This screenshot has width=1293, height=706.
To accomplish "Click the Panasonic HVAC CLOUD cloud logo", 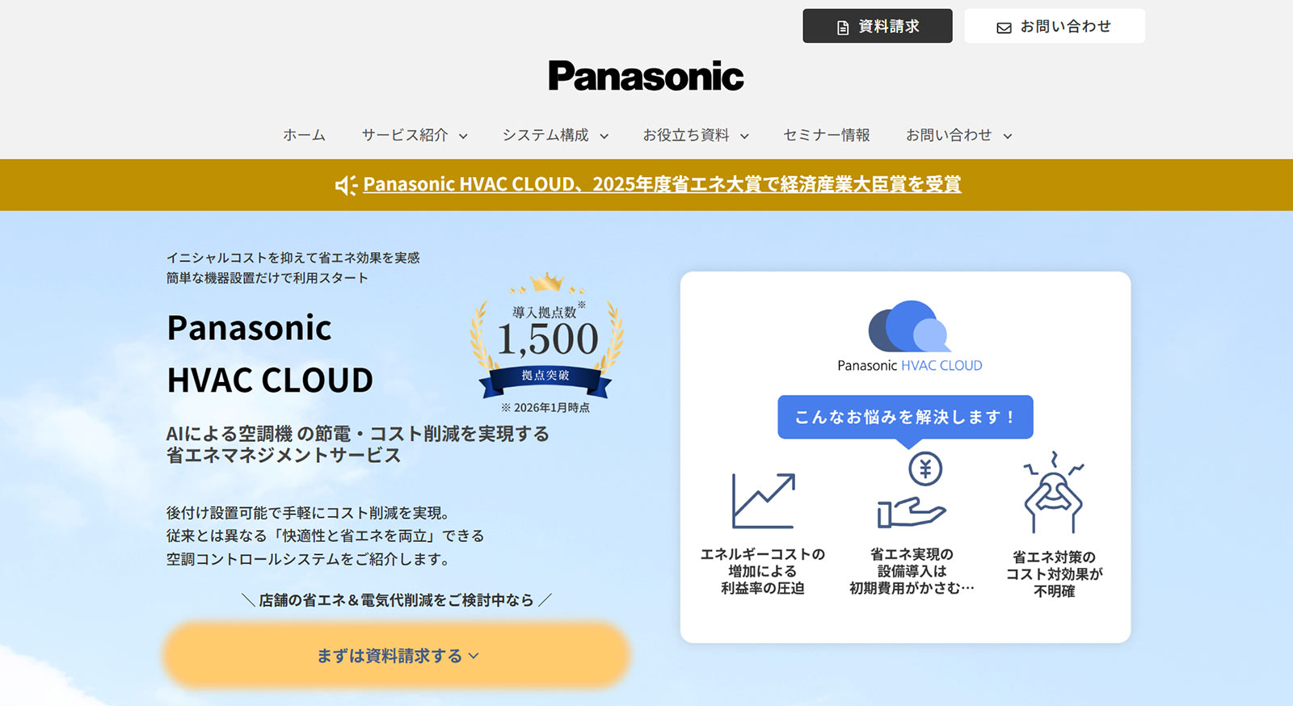I will 909,336.
